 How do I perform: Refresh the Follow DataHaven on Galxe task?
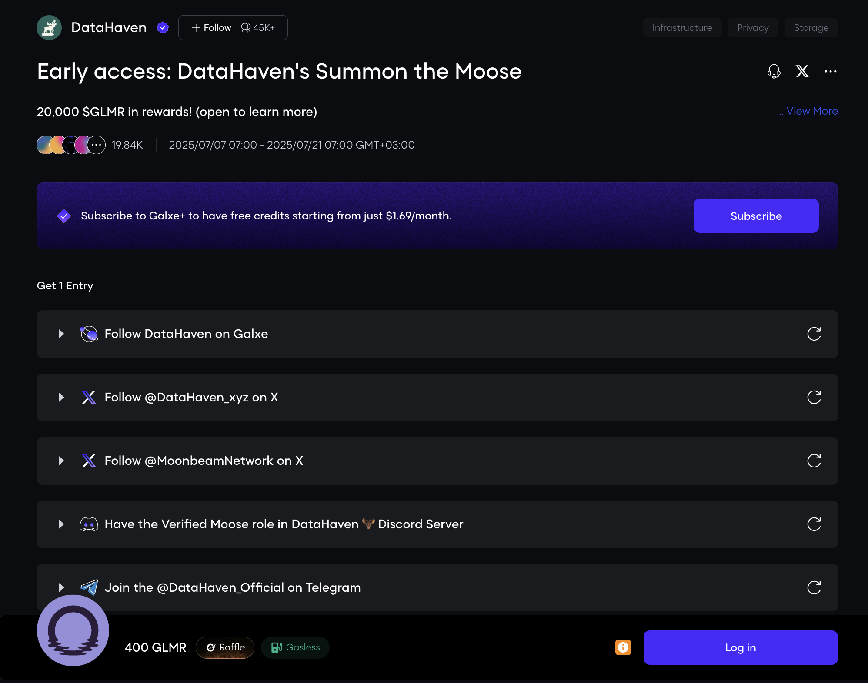click(814, 334)
